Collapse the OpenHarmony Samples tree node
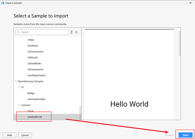The image size is (195, 139). pyautogui.click(x=16, y=81)
